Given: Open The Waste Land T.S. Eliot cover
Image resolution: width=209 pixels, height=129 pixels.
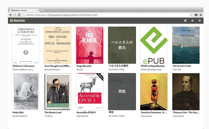Looking at the screenshot, I should coord(57,91).
